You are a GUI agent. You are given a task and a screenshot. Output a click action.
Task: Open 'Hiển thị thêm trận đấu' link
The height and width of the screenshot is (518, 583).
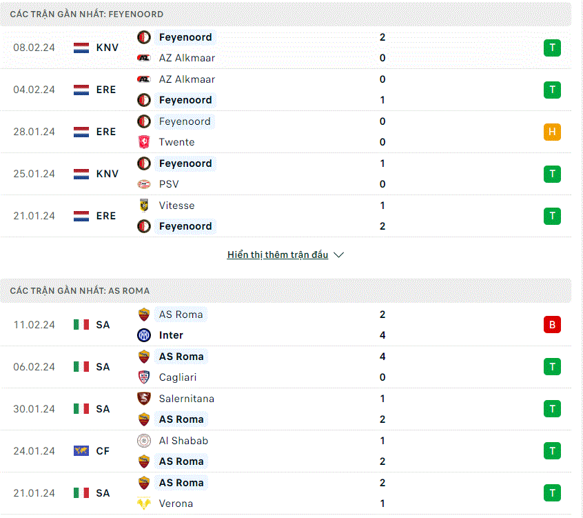coord(278,255)
